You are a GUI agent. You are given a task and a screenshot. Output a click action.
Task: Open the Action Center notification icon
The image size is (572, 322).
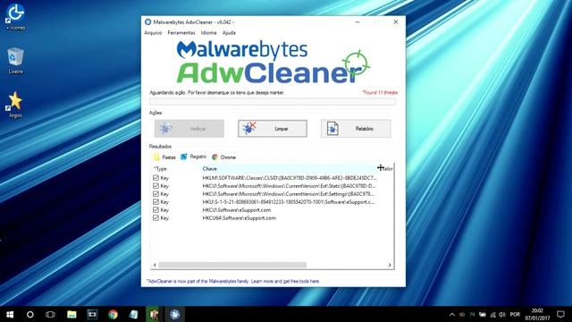point(560,314)
